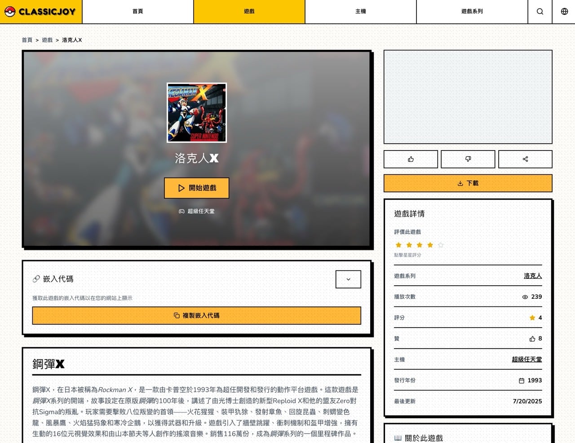
Task: Go to 遊戲 in breadcrumb
Action: coord(47,40)
